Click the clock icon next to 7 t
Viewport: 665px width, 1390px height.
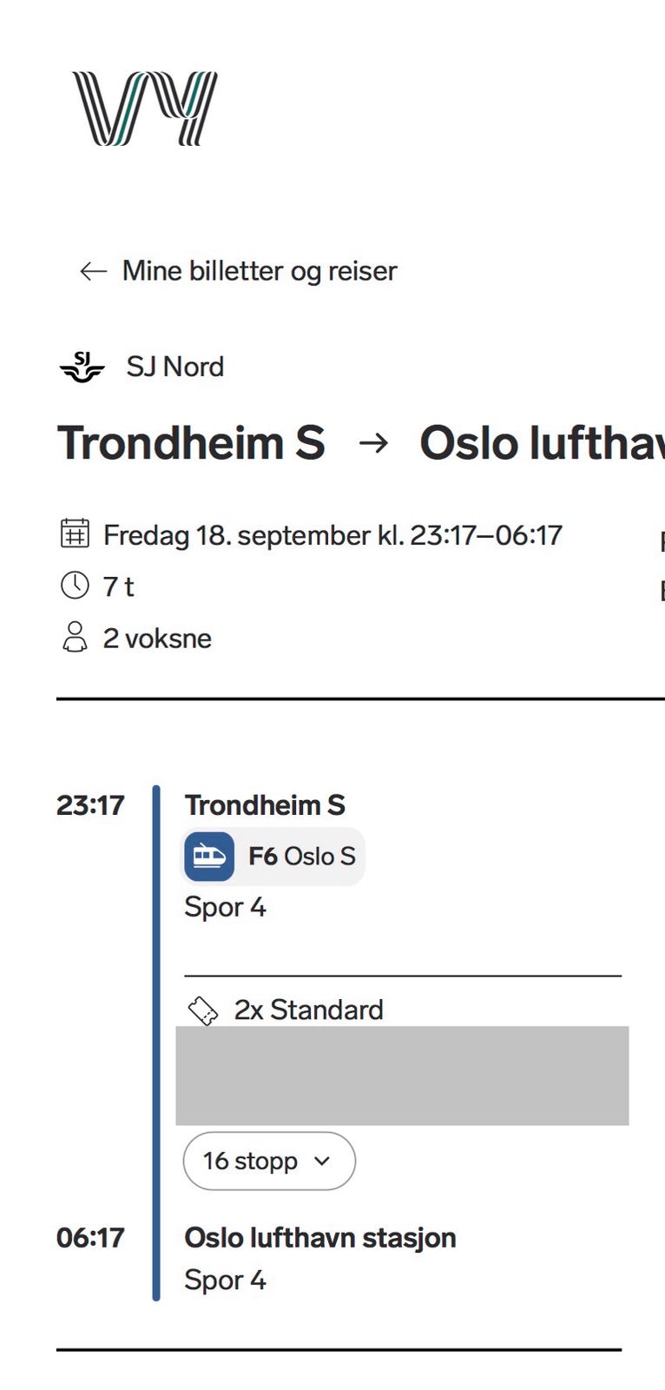point(75,586)
